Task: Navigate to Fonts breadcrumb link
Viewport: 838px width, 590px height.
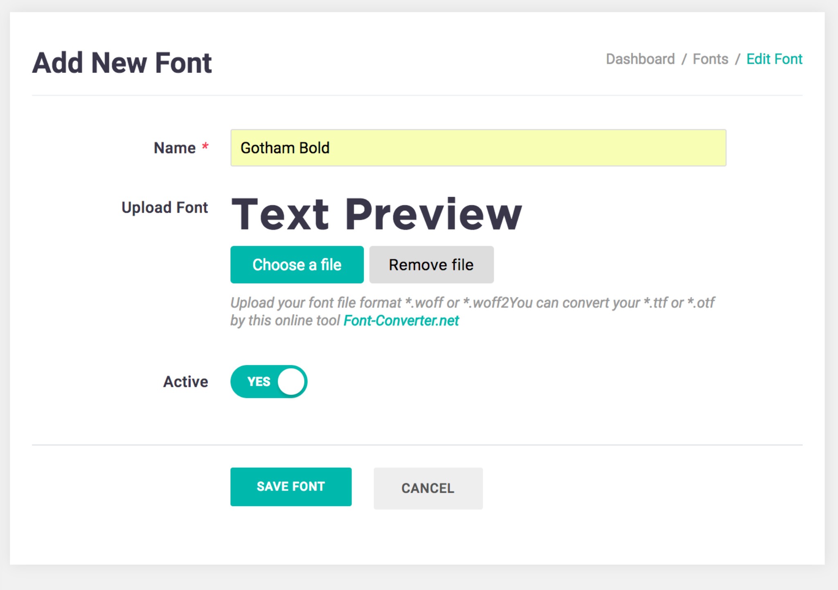Action: (x=710, y=59)
